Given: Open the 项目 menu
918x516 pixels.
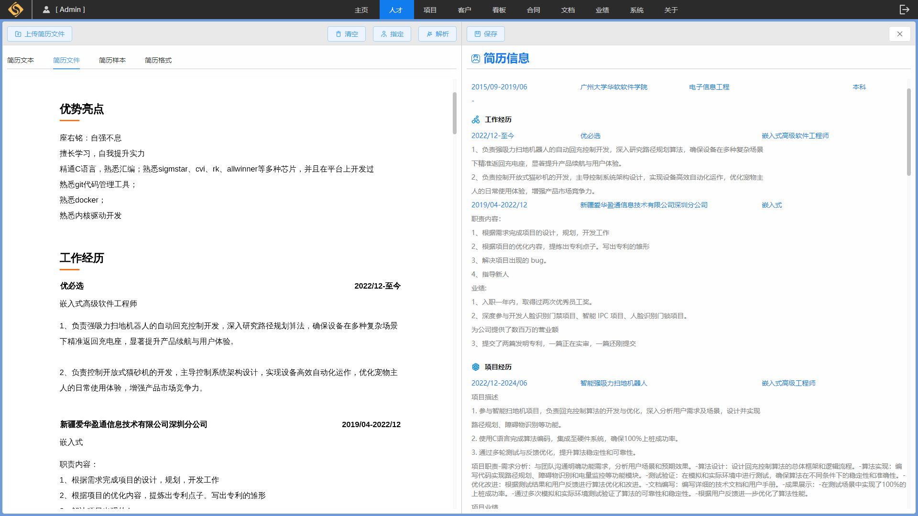Looking at the screenshot, I should [430, 10].
